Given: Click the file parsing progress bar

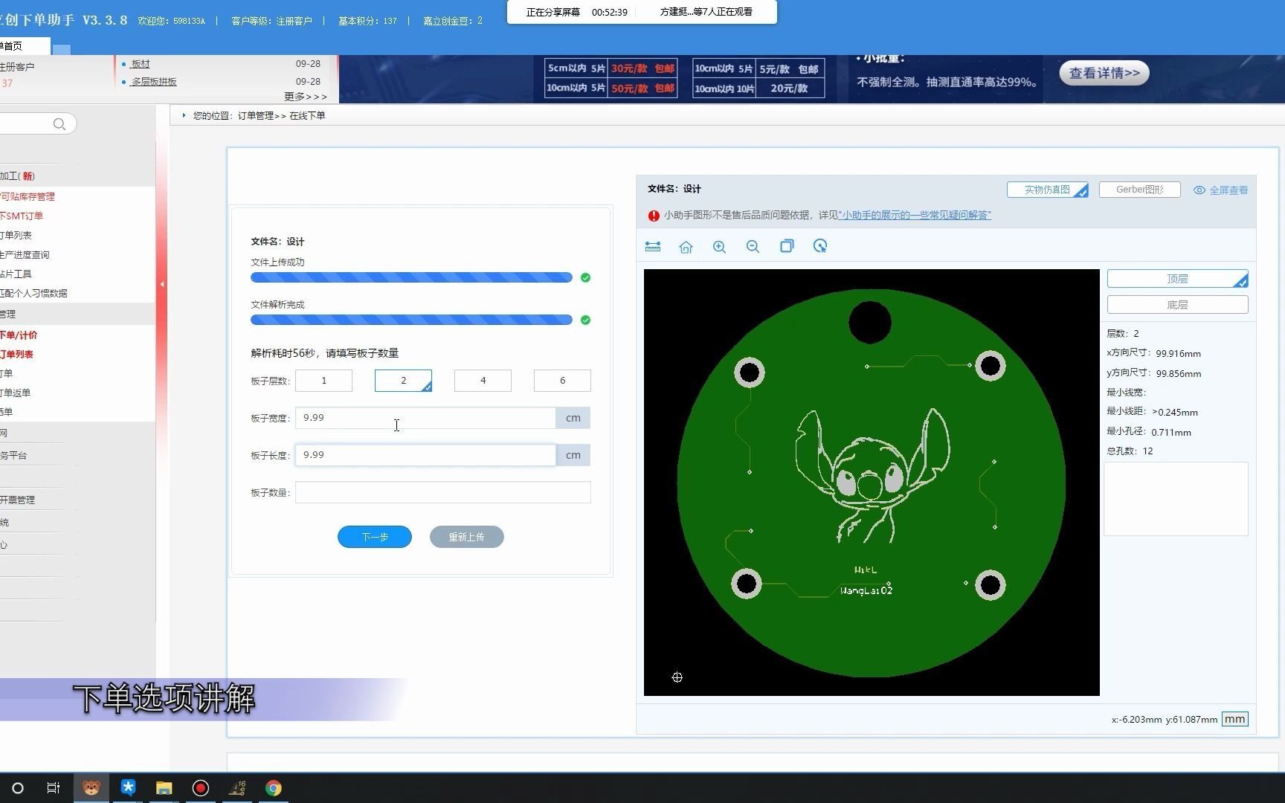Looking at the screenshot, I should pos(411,320).
